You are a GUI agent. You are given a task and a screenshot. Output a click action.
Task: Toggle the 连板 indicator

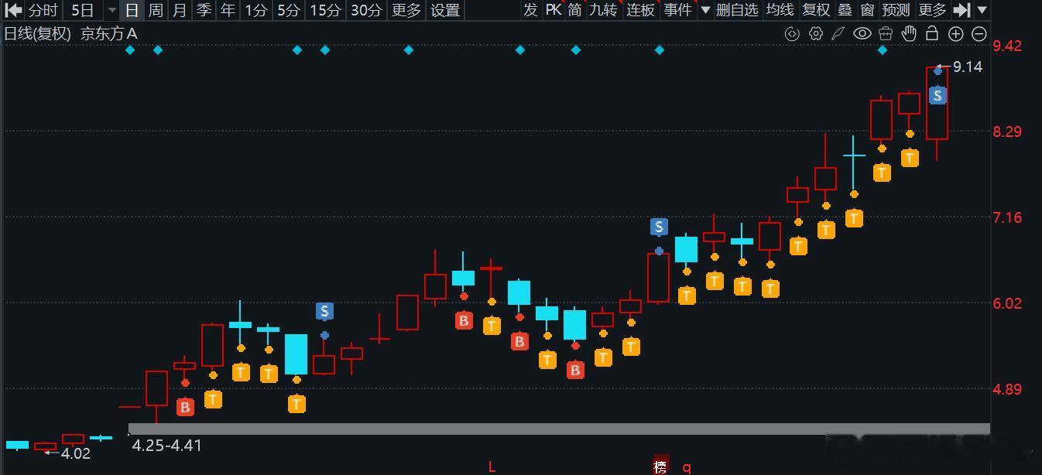tap(641, 10)
